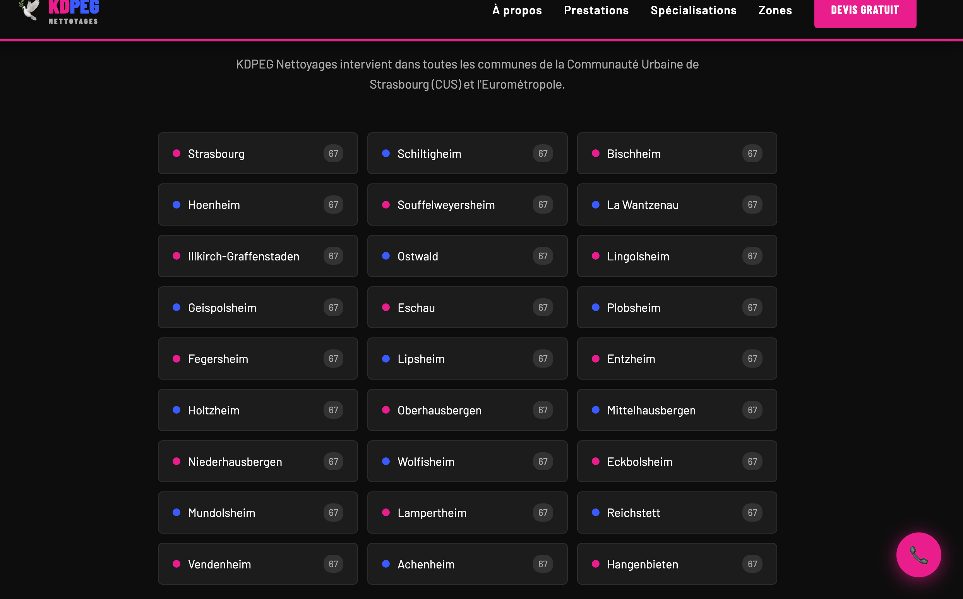Choose the La Wantzenau card
Viewport: 963px width, 599px height.
(x=677, y=204)
